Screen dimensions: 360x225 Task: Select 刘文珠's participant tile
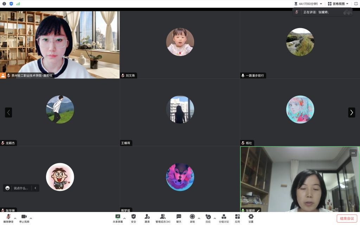(180, 44)
